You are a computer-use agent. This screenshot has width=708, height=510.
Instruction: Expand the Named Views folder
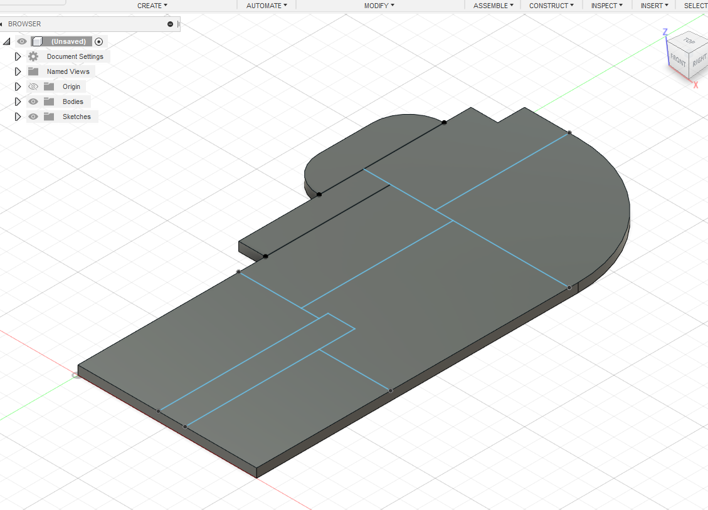click(x=18, y=71)
